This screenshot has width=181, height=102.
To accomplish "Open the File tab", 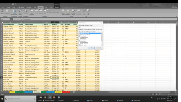I will 3,7.
